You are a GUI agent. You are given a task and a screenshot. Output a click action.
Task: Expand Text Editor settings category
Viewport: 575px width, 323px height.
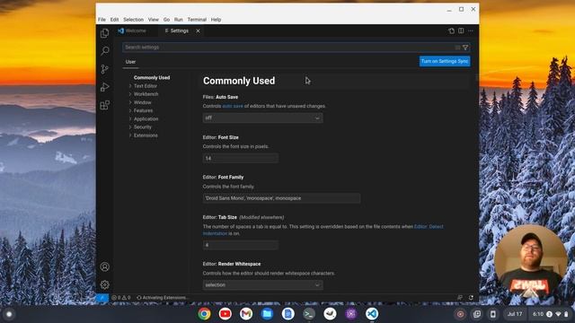(x=146, y=86)
